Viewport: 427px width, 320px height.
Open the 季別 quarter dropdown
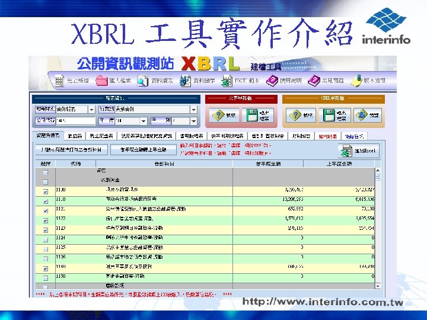(193, 121)
